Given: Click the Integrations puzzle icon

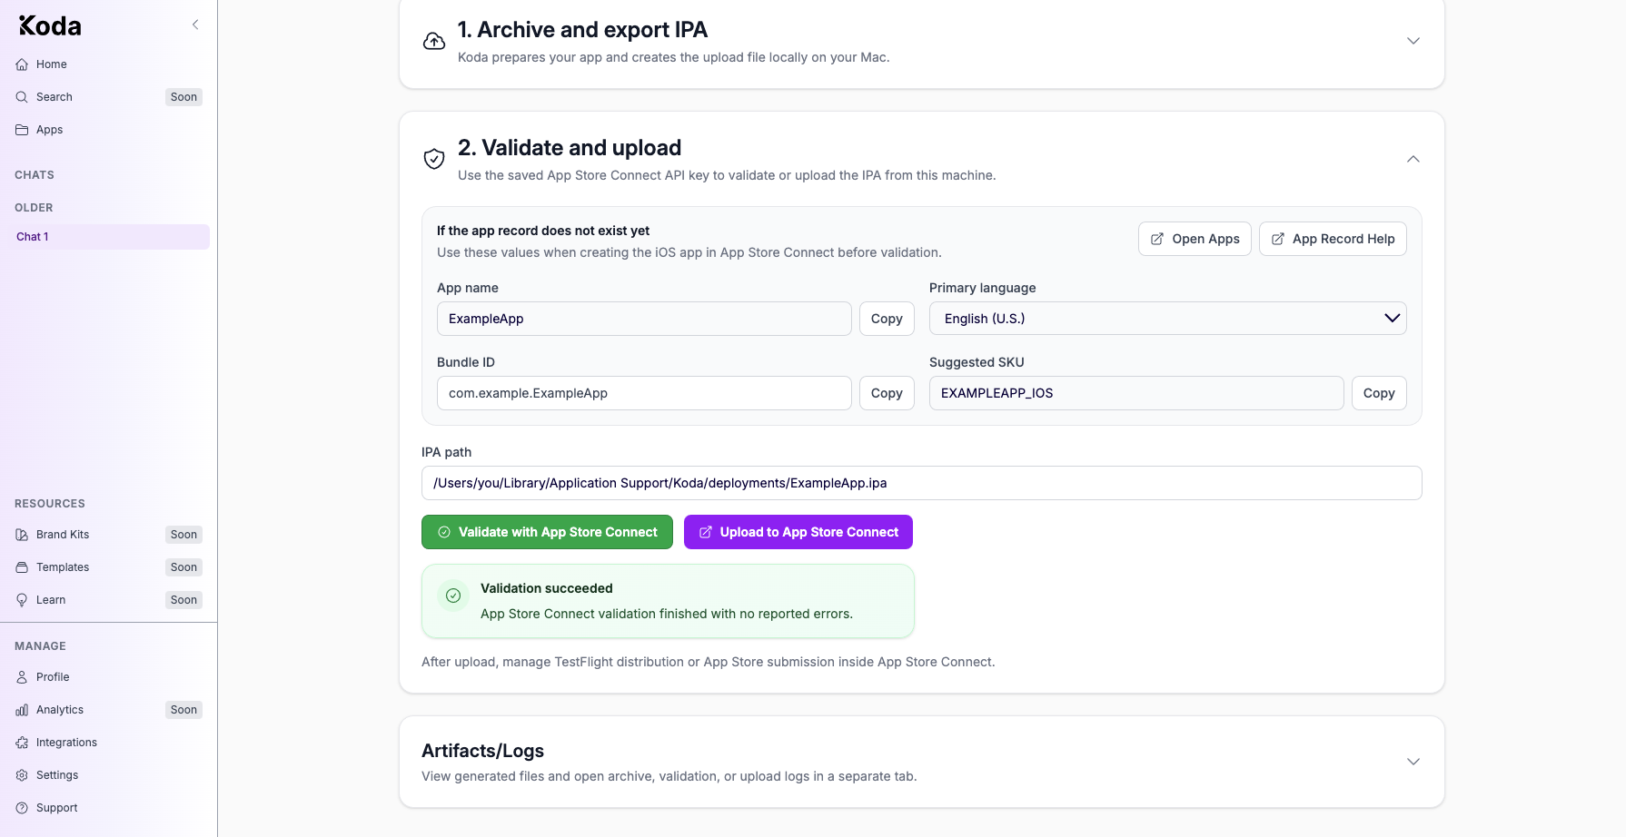Looking at the screenshot, I should [x=22, y=743].
